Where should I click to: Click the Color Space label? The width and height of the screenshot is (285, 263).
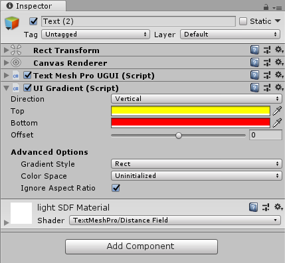pos(44,176)
